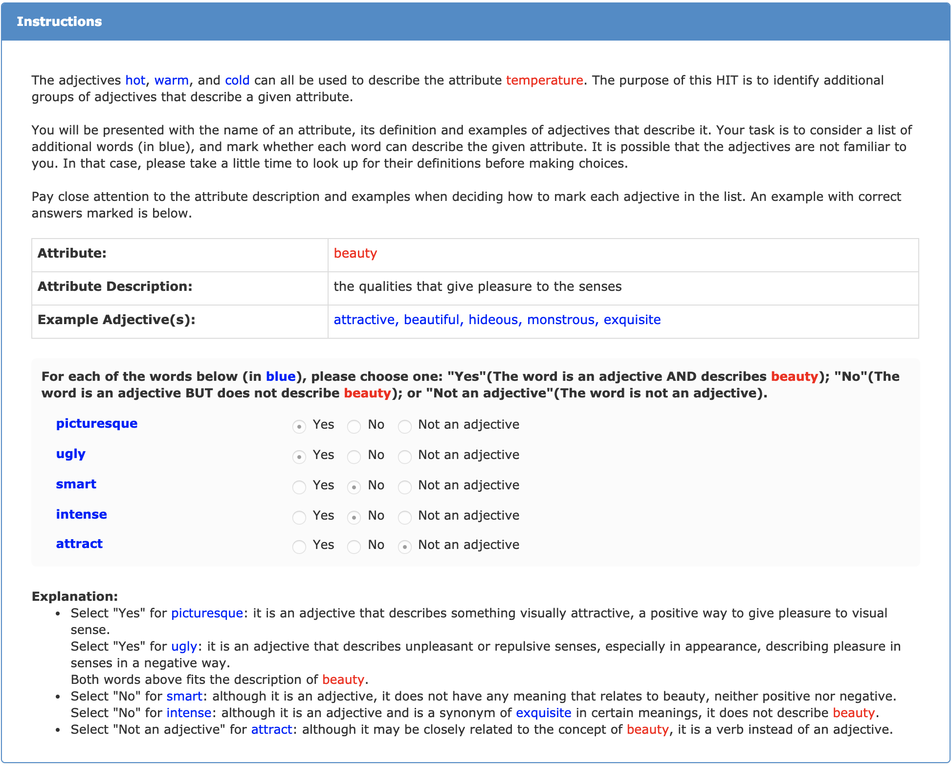Click the red beauty attribute value
Image resolution: width=952 pixels, height=767 pixels.
pos(355,253)
